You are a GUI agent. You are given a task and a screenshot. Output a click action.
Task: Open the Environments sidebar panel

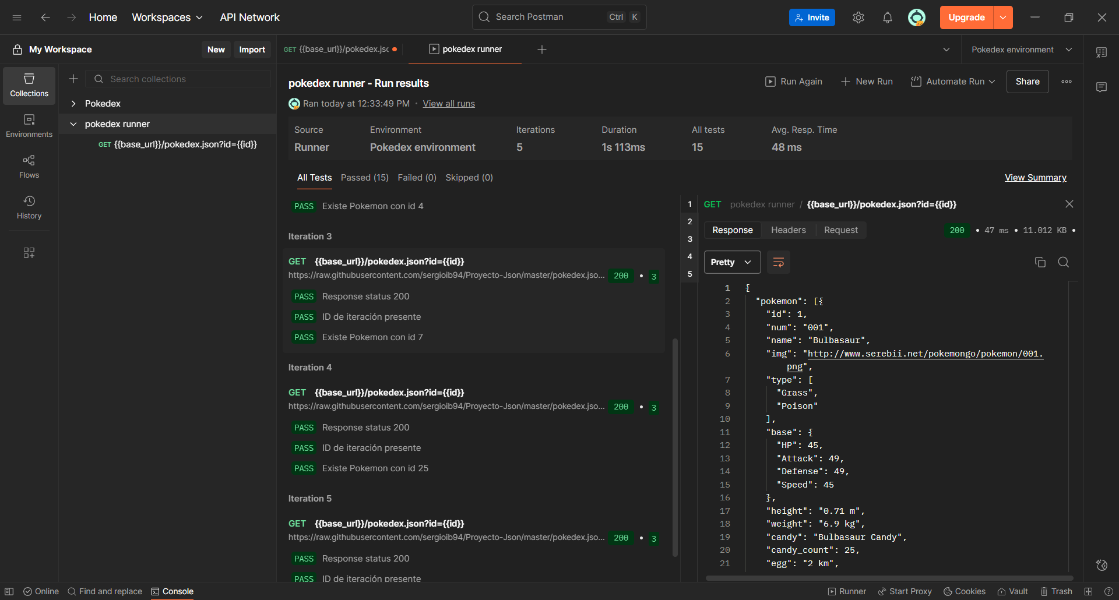29,126
